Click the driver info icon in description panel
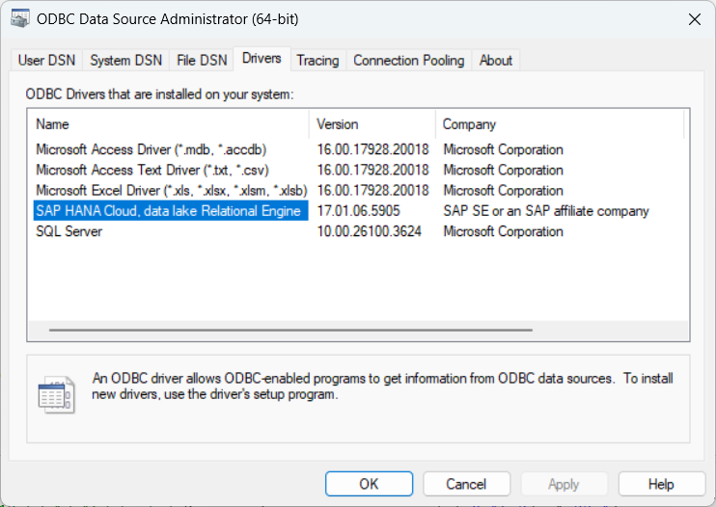The width and height of the screenshot is (716, 507). click(57, 395)
